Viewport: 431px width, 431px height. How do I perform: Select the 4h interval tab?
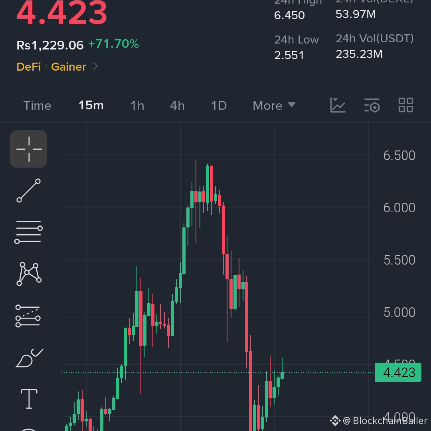pos(177,105)
